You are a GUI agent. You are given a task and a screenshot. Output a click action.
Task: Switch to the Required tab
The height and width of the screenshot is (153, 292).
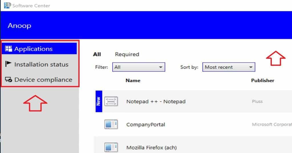pyautogui.click(x=127, y=54)
